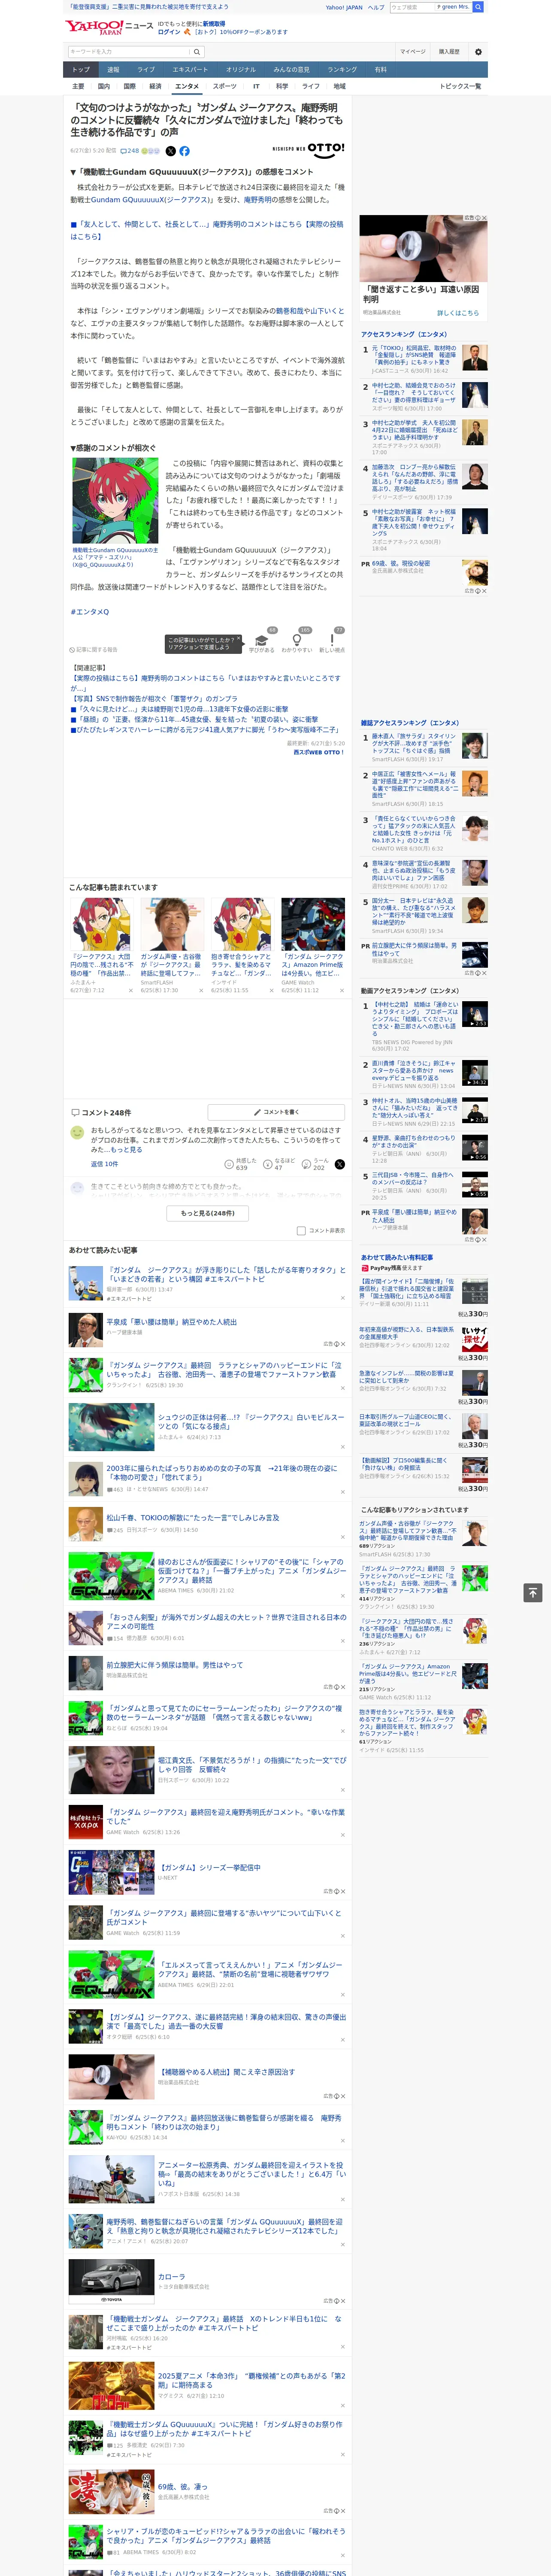Open the トップ tab in navigation bar
Screen dimensions: 551x2576
pyautogui.click(x=81, y=70)
